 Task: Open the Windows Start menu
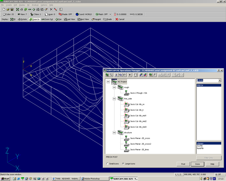(x=5, y=179)
